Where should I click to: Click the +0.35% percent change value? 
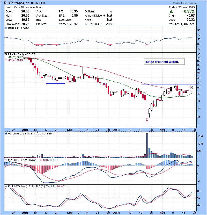click(188, 11)
